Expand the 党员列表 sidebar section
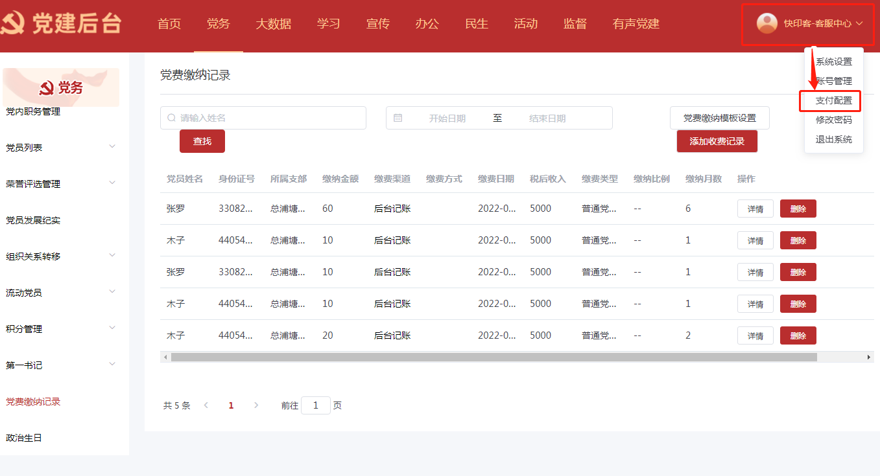 pyautogui.click(x=112, y=147)
